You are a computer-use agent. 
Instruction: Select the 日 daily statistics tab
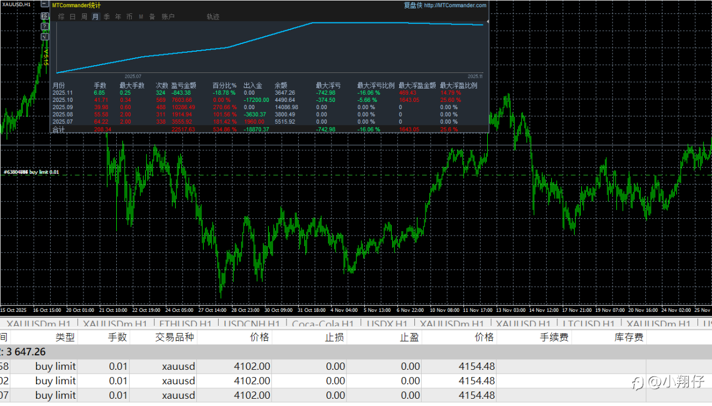click(72, 17)
